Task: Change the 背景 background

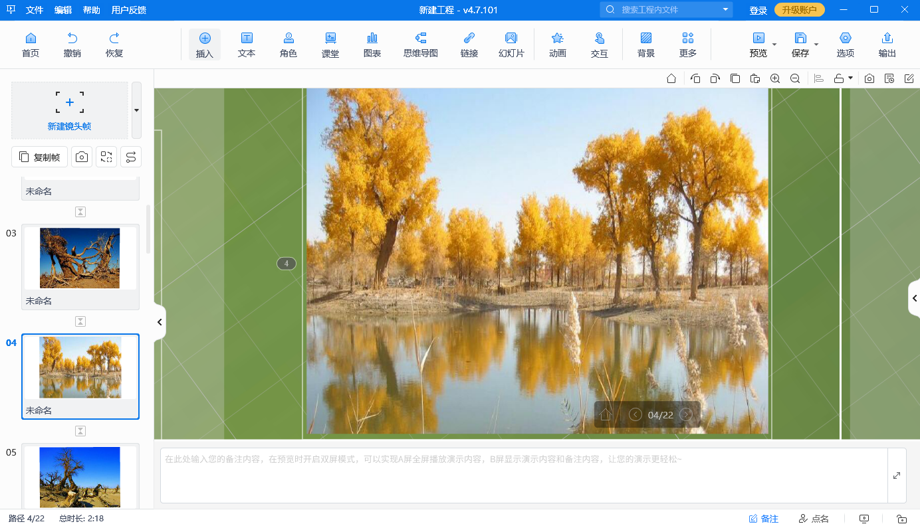Action: 646,44
